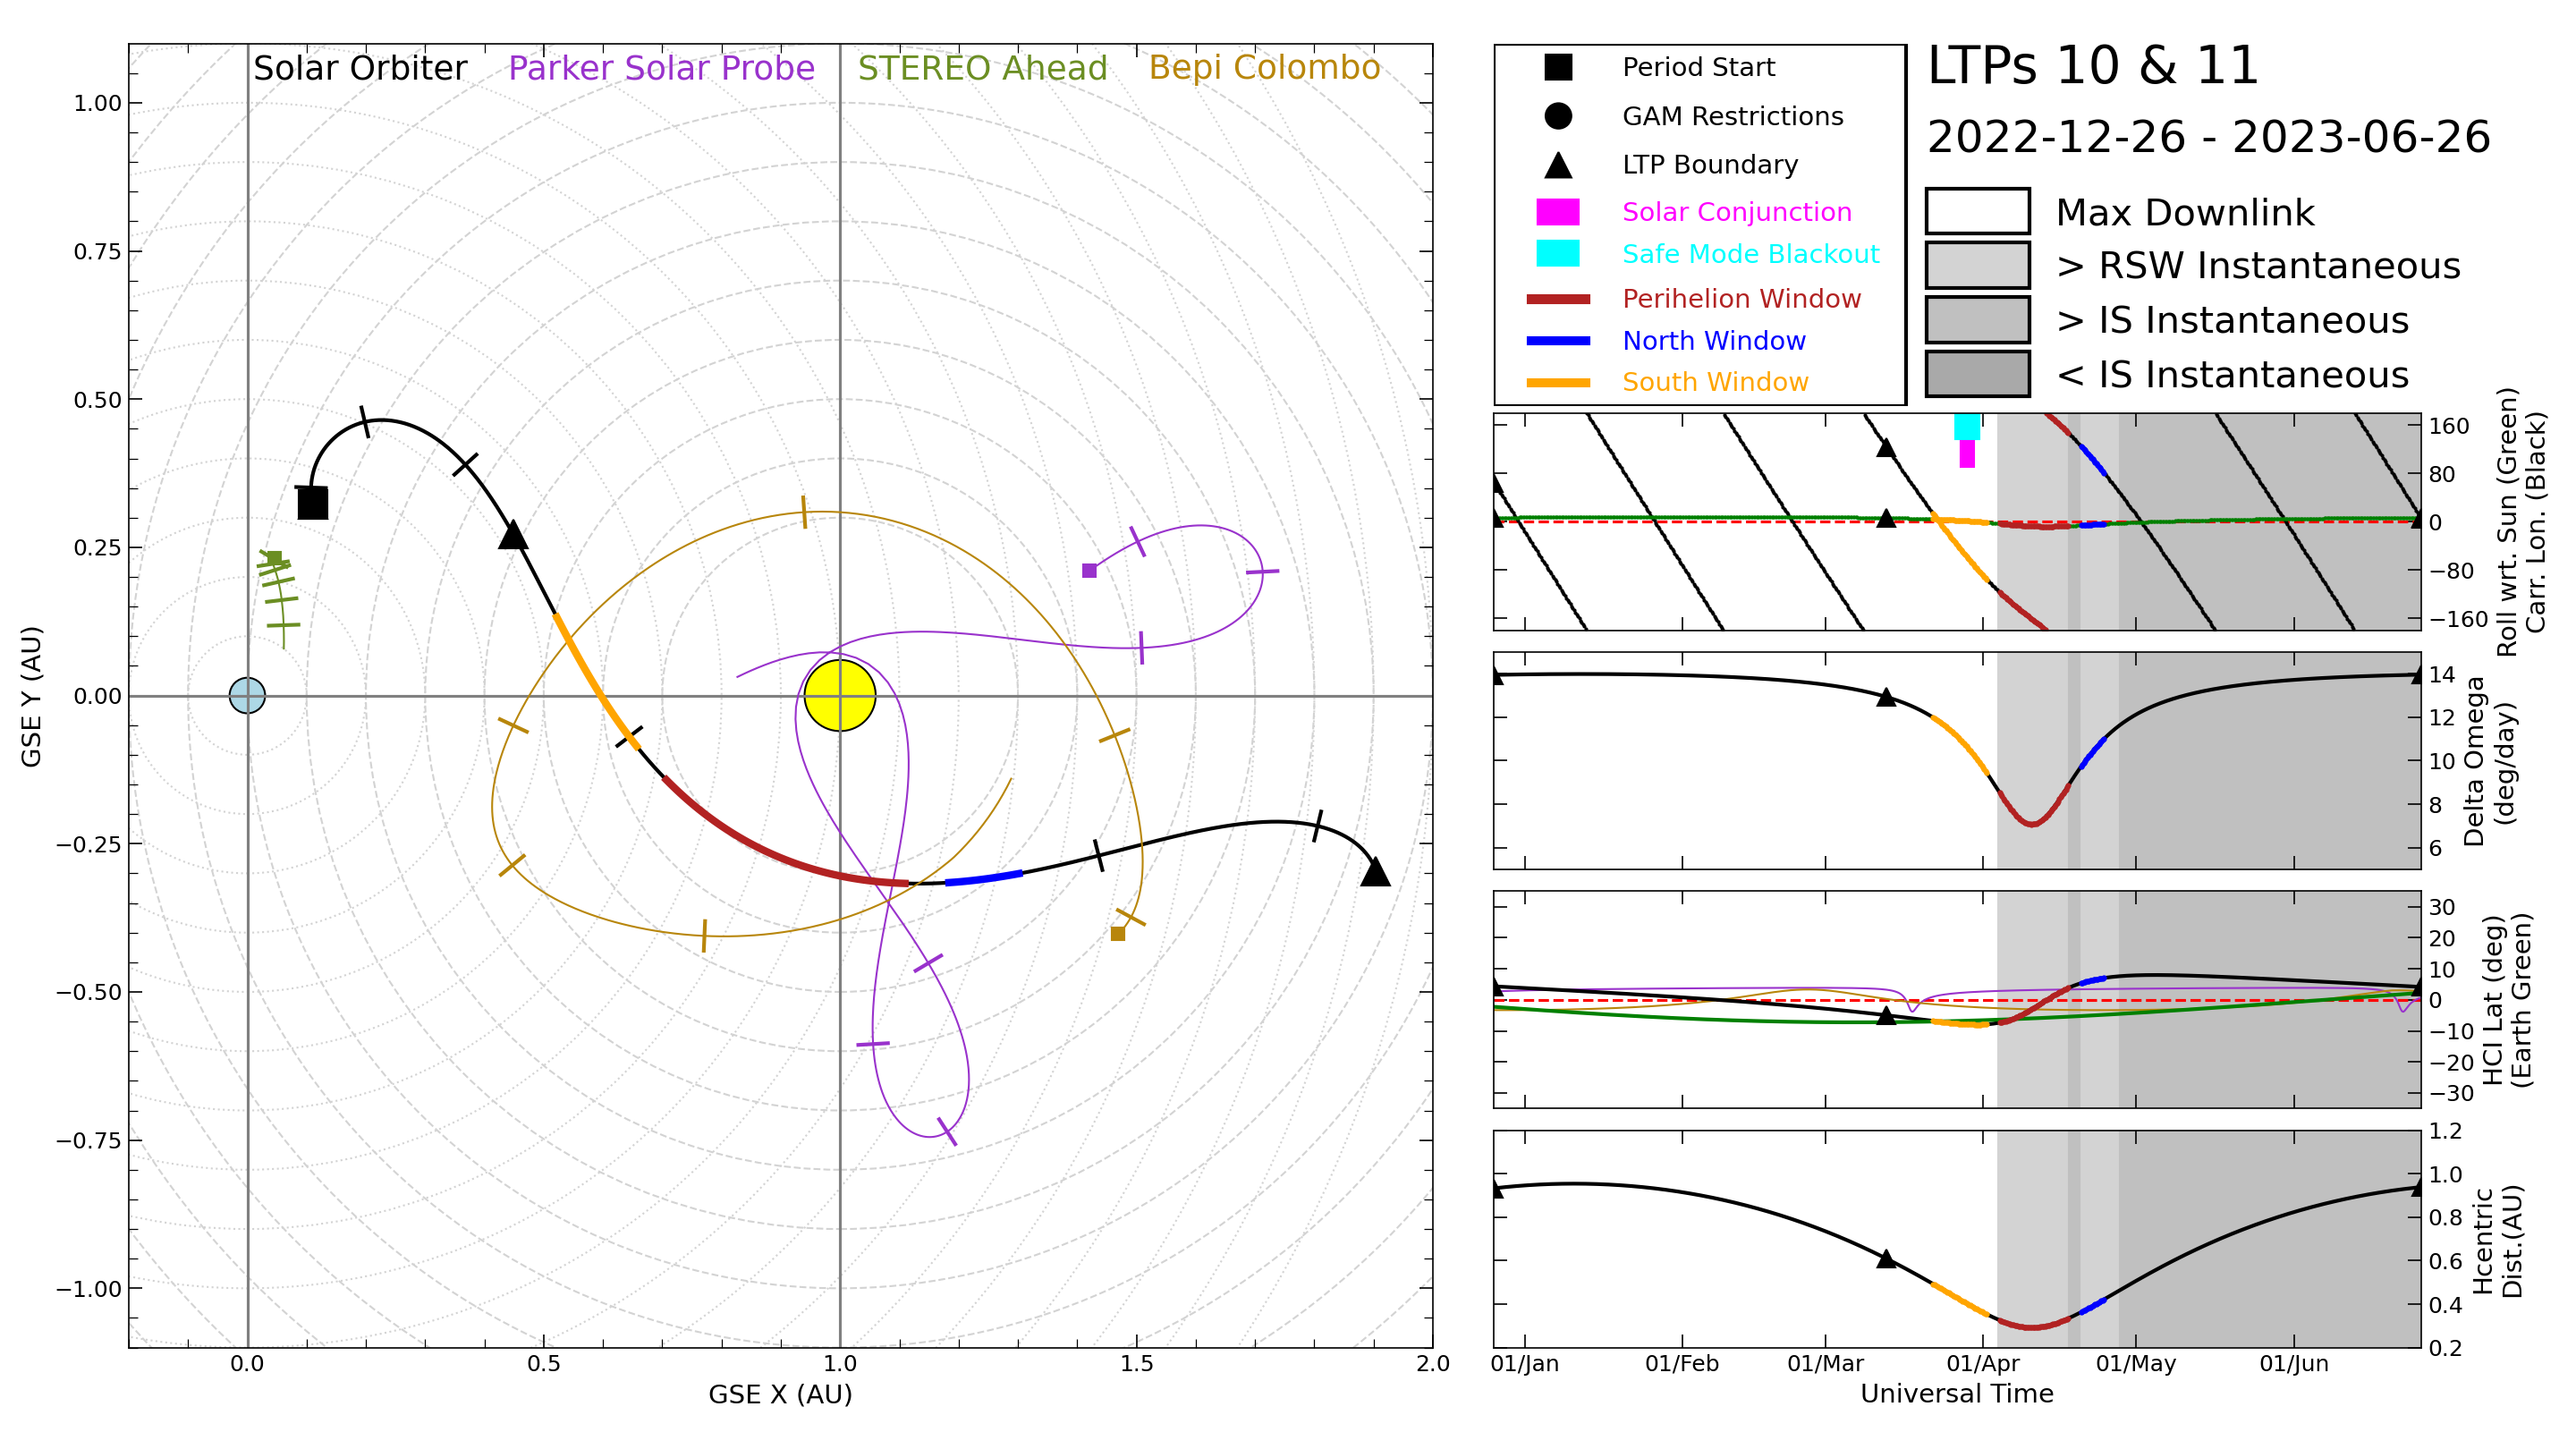Click the green STEREO Ahead start square
The width and height of the screenshot is (2576, 1449).
coord(274,558)
